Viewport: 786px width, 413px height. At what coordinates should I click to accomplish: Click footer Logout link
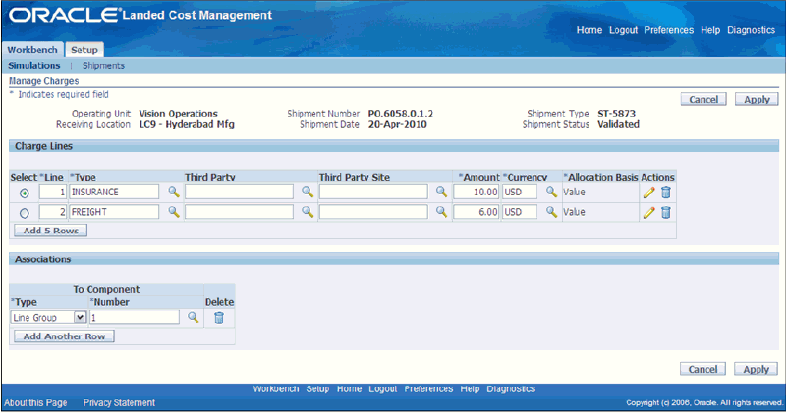tap(383, 389)
